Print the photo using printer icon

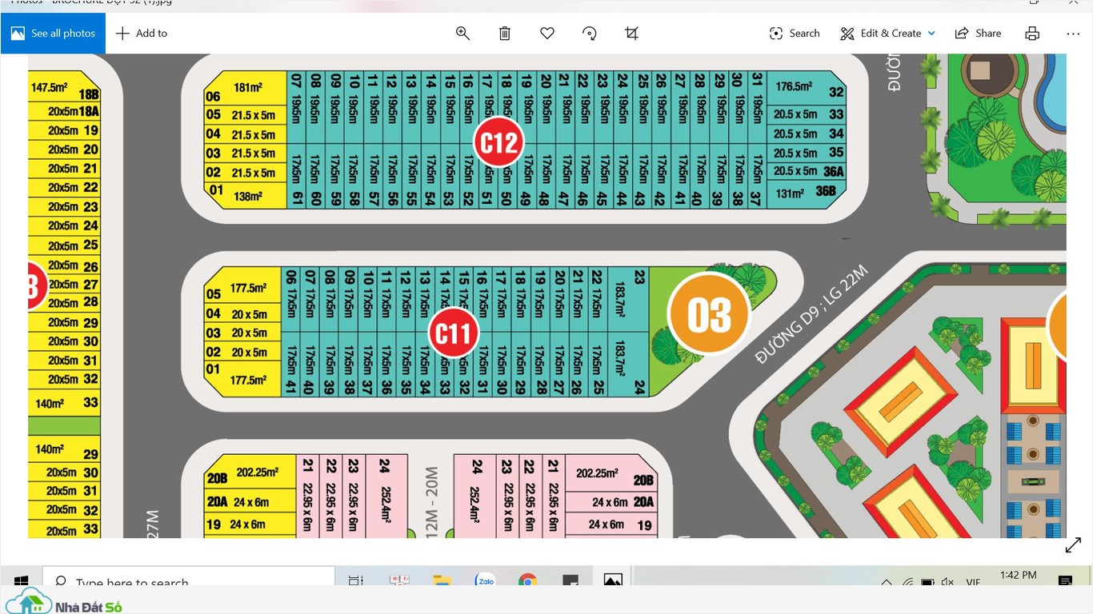point(1032,33)
